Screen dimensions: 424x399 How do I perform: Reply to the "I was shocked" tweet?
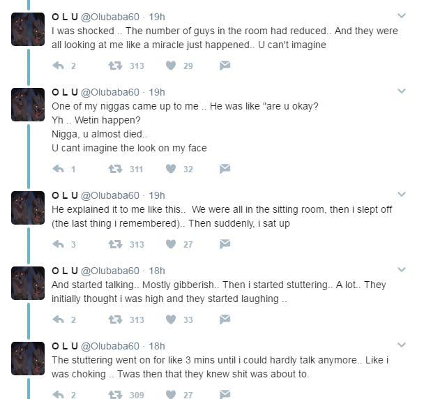point(59,66)
